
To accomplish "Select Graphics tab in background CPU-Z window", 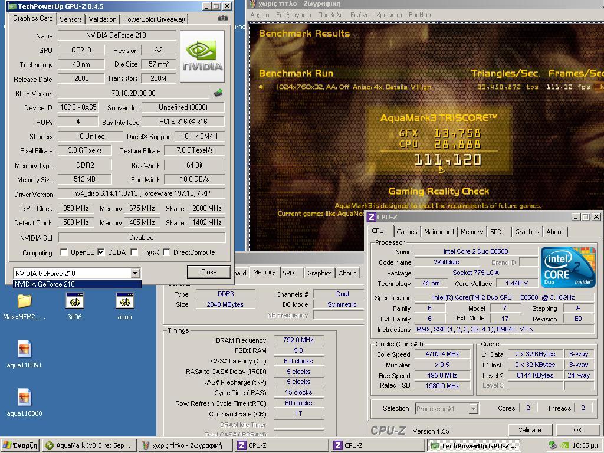I will click(x=319, y=273).
